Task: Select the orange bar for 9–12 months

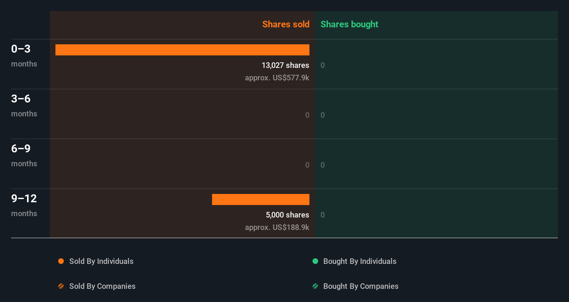Action: point(261,199)
